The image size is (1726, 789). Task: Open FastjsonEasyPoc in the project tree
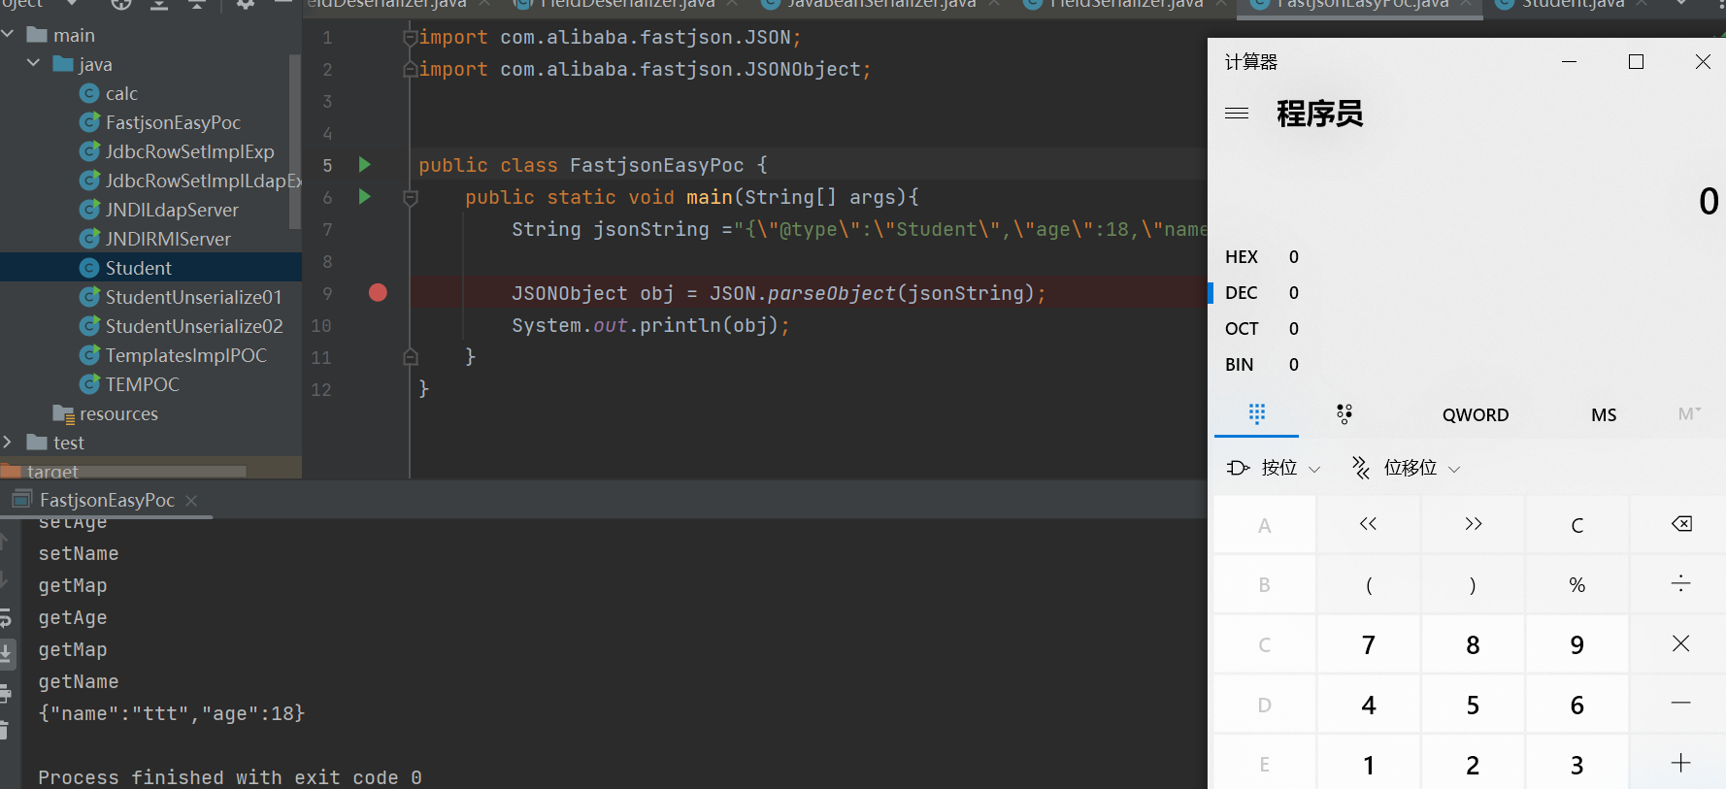coord(173,122)
